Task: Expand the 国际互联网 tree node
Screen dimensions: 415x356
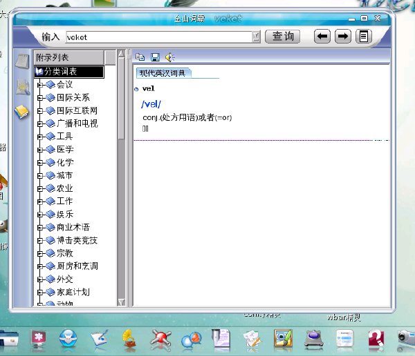Action: (x=40, y=110)
